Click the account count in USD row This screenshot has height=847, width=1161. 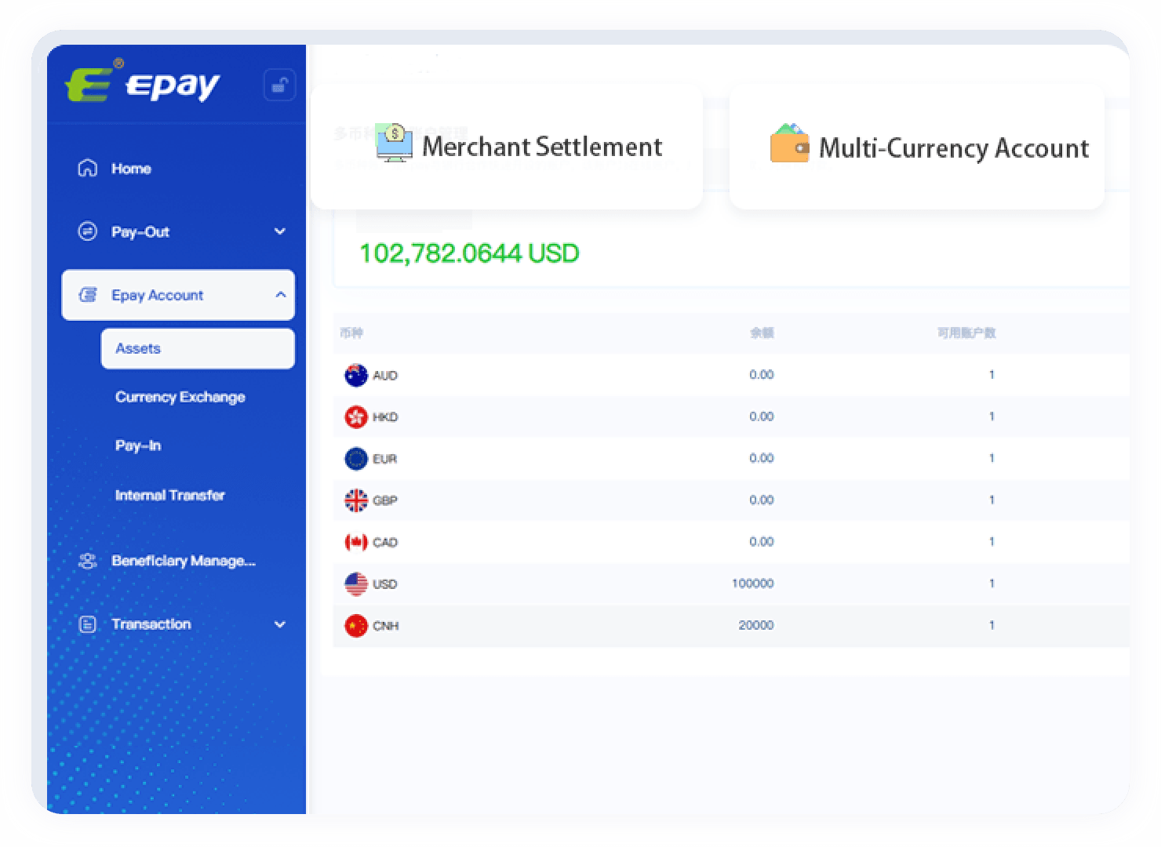pyautogui.click(x=992, y=583)
